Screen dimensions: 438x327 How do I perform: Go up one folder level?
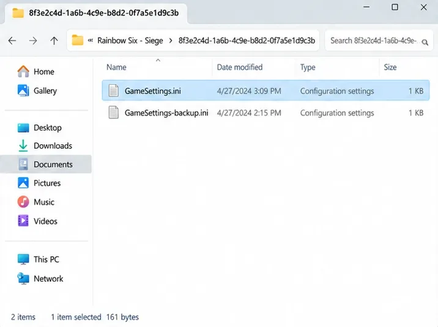(54, 41)
